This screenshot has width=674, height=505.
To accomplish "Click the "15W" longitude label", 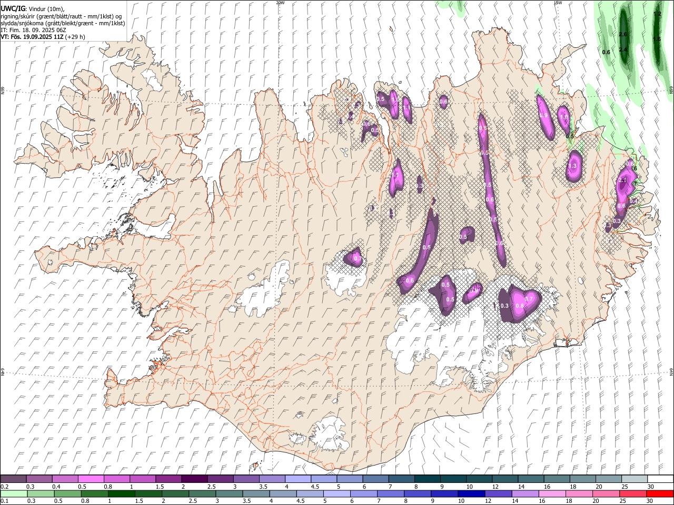I will click(x=558, y=3).
